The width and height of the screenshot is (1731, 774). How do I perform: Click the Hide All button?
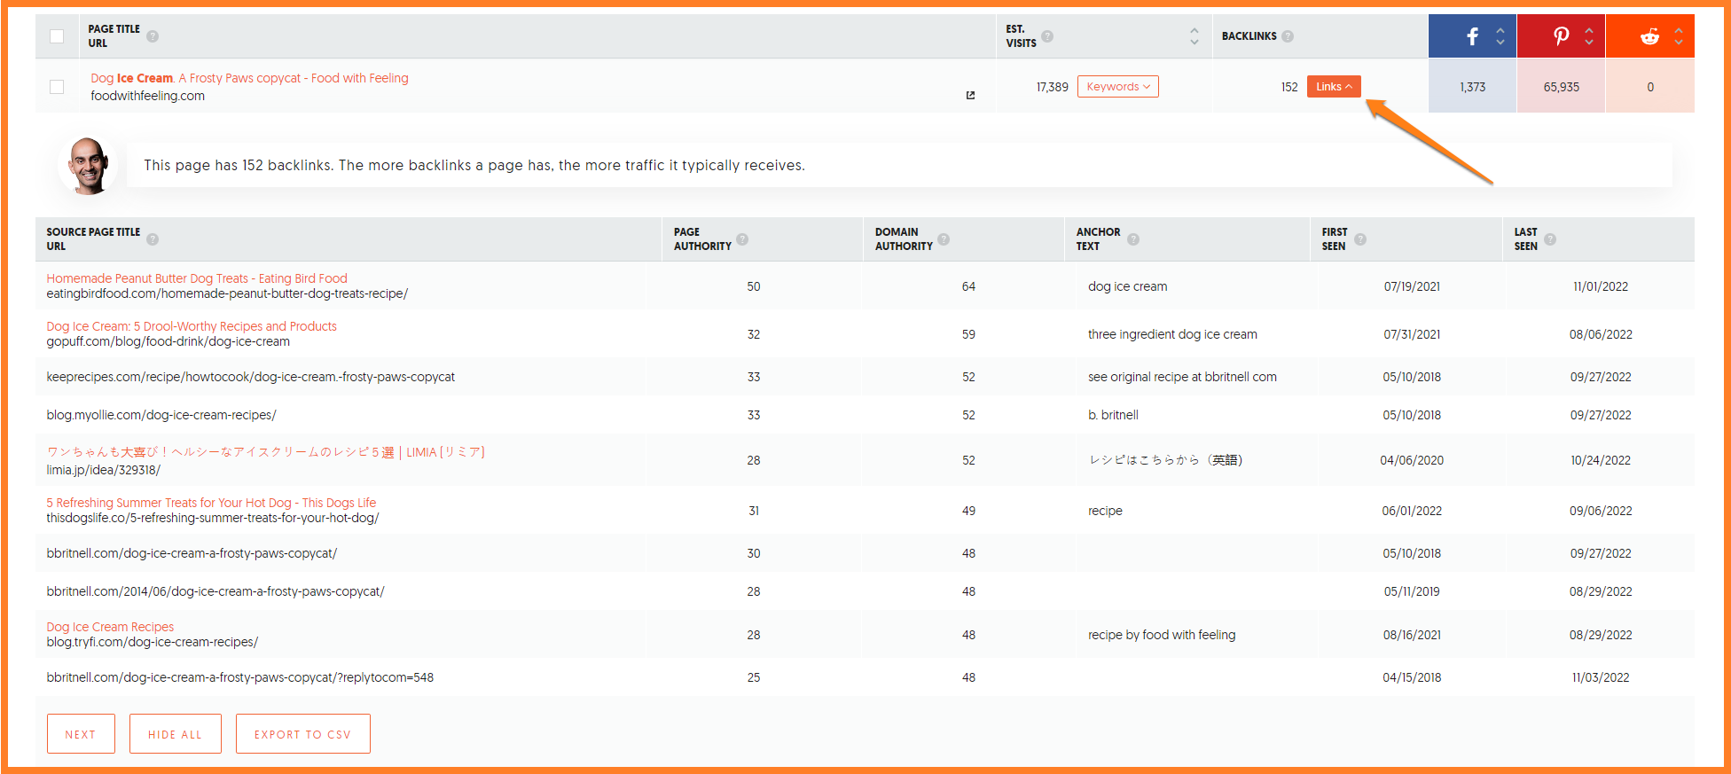[175, 734]
